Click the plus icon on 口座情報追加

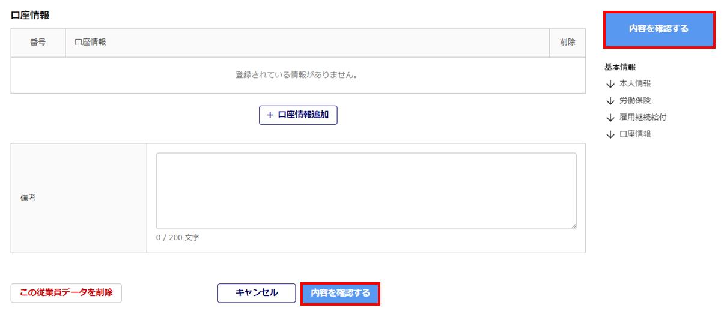click(270, 115)
